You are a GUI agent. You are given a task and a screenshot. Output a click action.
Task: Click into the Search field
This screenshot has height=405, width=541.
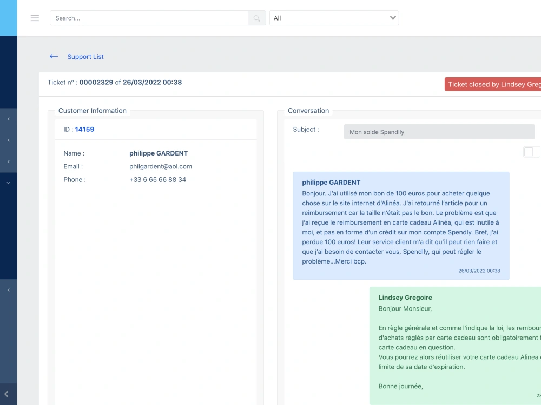coord(149,18)
